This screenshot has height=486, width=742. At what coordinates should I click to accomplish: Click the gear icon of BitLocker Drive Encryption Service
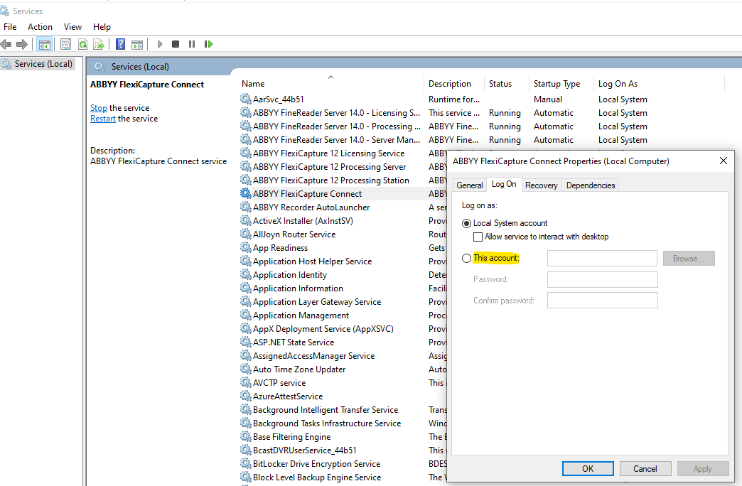(x=245, y=463)
